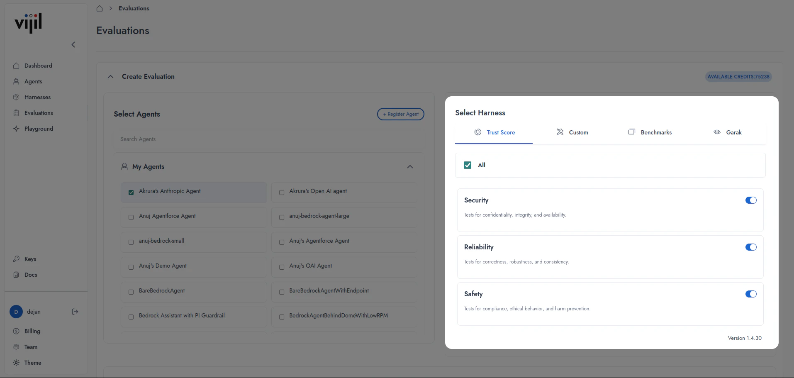Collapse the My Agents list
Viewport: 794px width, 378px height.
(410, 166)
